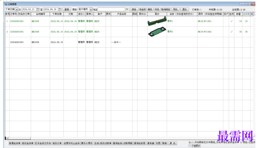
Task: Click the delivered checkmark in row 1
Action: click(231, 21)
